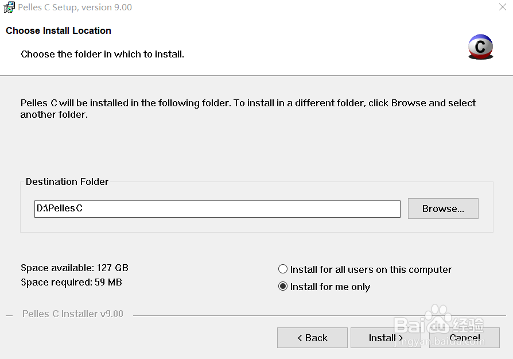Click the Choose Install Location heading
Image resolution: width=513 pixels, height=359 pixels.
point(59,30)
